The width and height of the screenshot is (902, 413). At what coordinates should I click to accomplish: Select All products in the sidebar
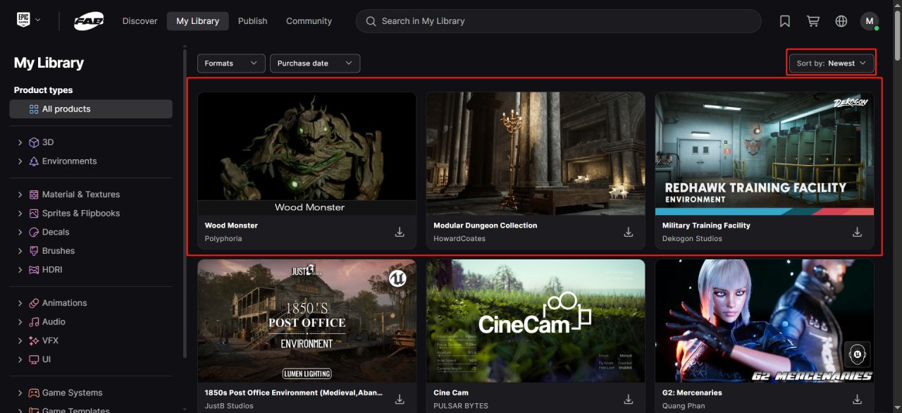pos(91,109)
